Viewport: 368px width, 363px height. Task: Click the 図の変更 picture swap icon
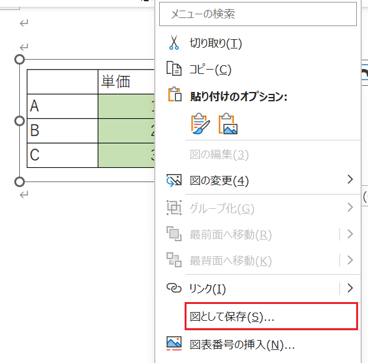pos(174,180)
